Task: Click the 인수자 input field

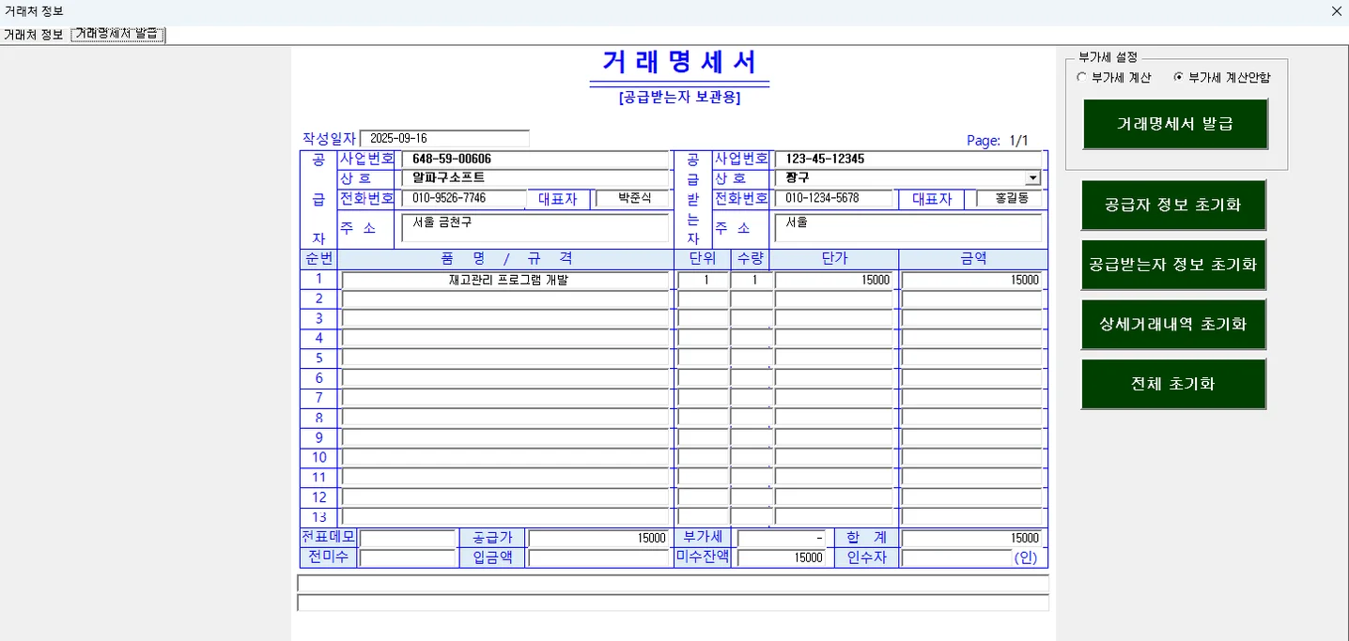Action: (x=956, y=558)
